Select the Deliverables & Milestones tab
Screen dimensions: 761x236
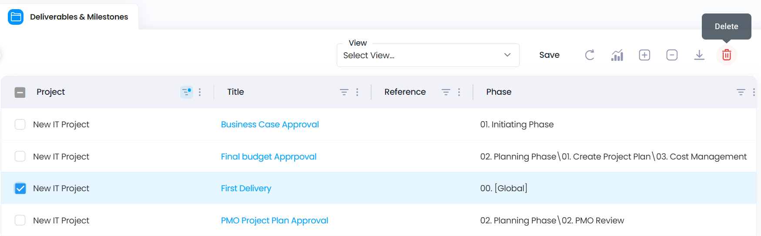[70, 17]
